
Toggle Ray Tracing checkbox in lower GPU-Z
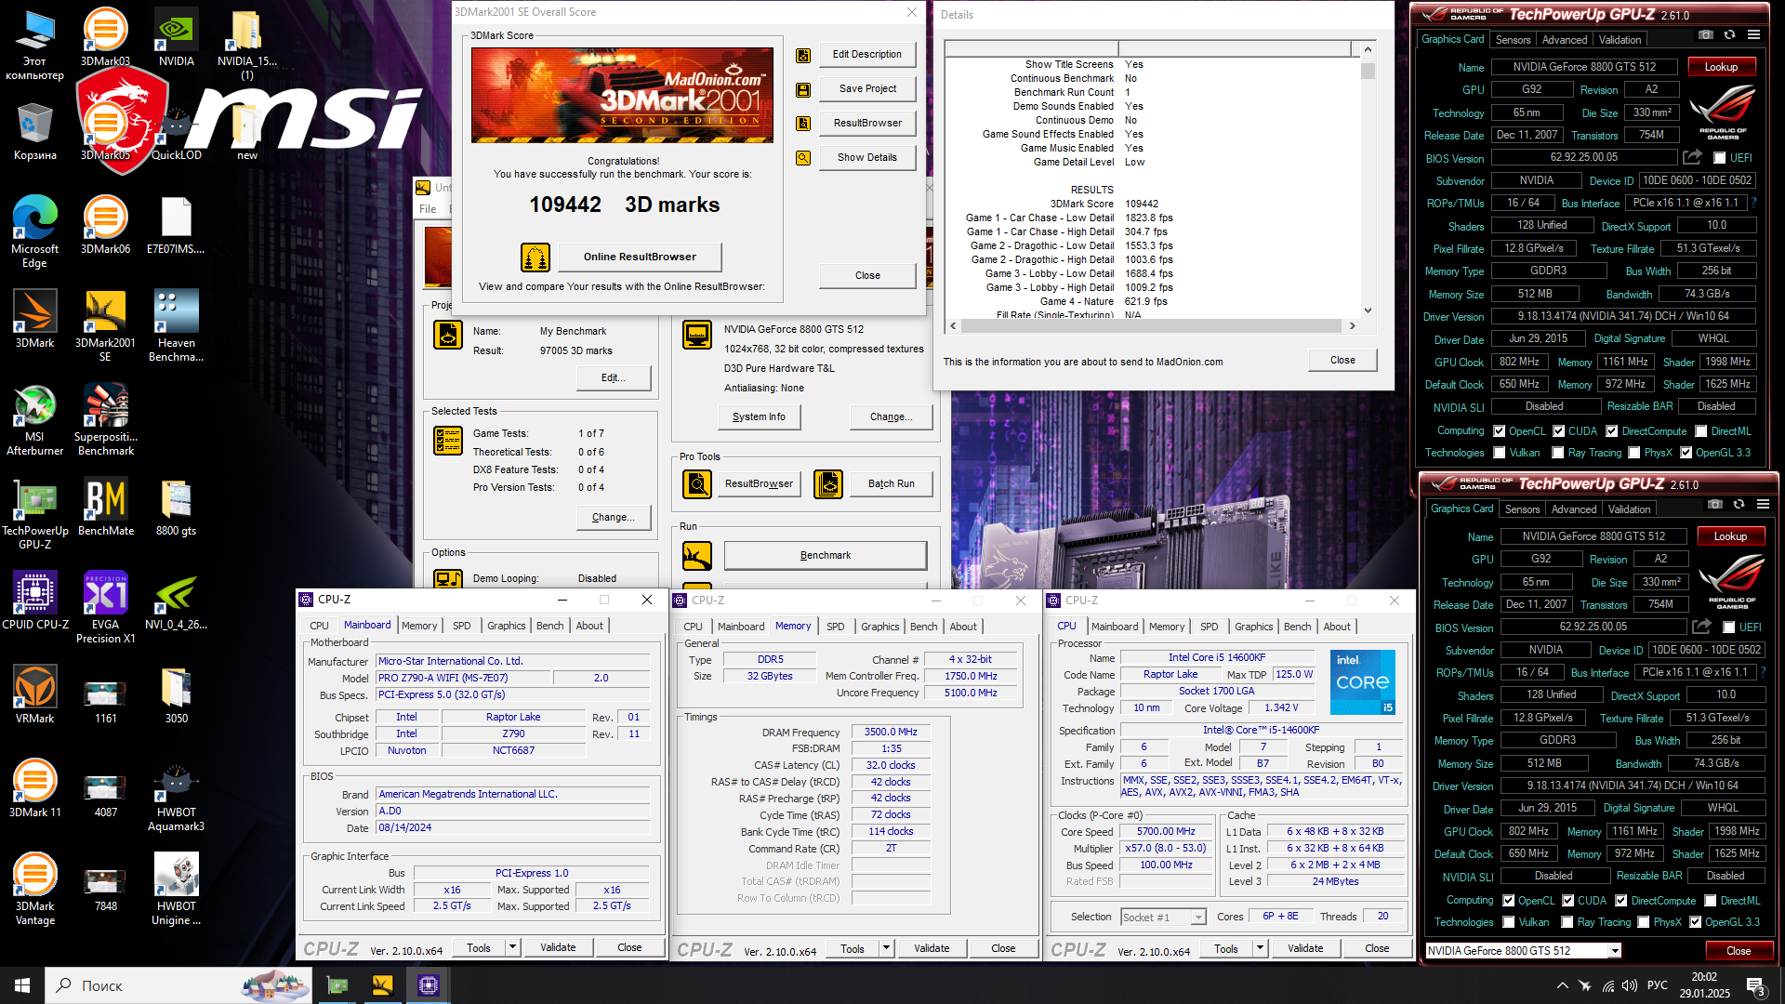pyautogui.click(x=1567, y=922)
